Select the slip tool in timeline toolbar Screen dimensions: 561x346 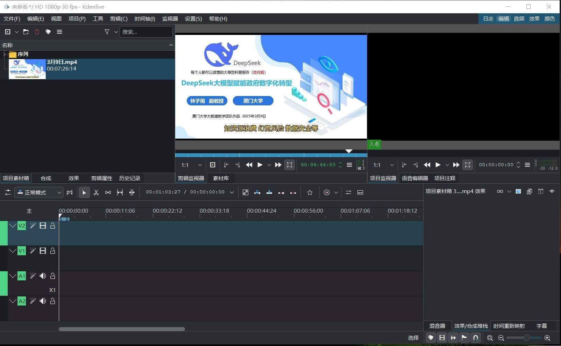click(120, 192)
